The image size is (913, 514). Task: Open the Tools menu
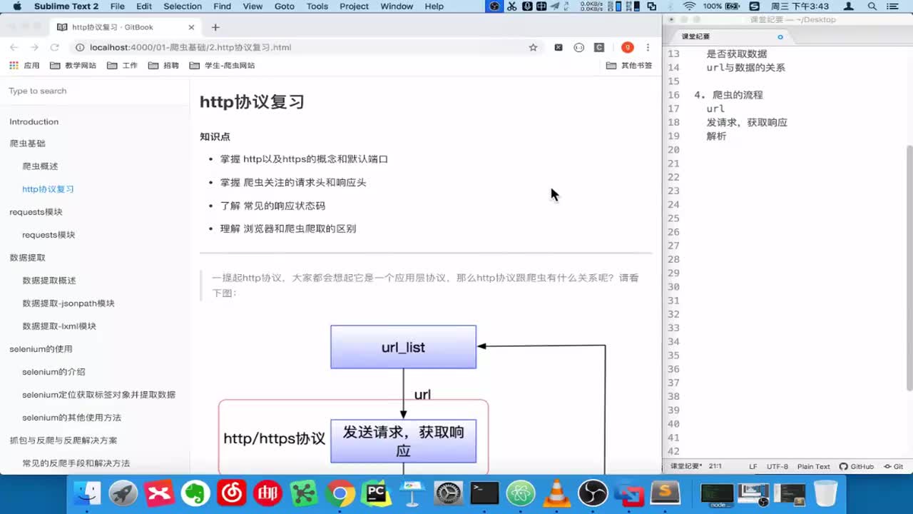click(x=317, y=6)
